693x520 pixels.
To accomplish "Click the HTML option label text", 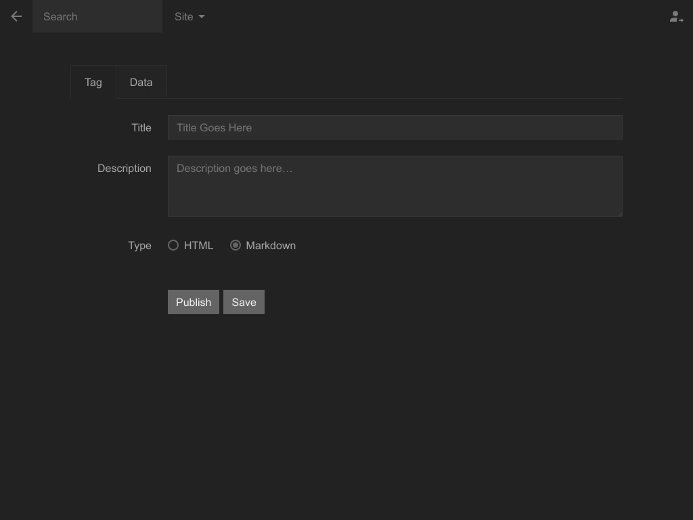I will (198, 246).
